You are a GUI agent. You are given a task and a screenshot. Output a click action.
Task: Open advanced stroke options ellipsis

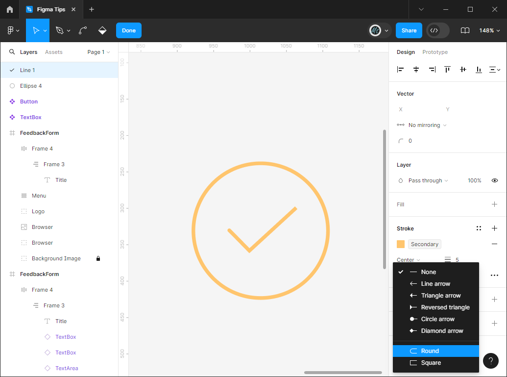(494, 276)
